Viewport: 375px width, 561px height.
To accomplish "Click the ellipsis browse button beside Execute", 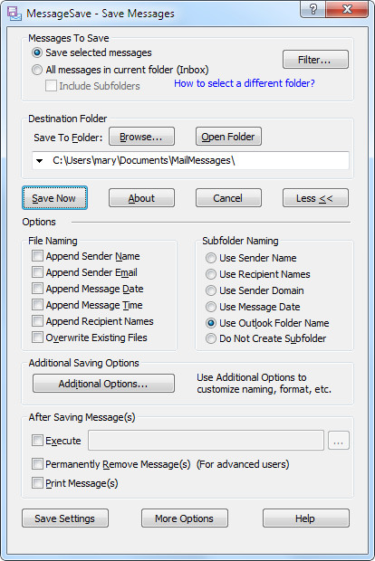I will point(338,441).
